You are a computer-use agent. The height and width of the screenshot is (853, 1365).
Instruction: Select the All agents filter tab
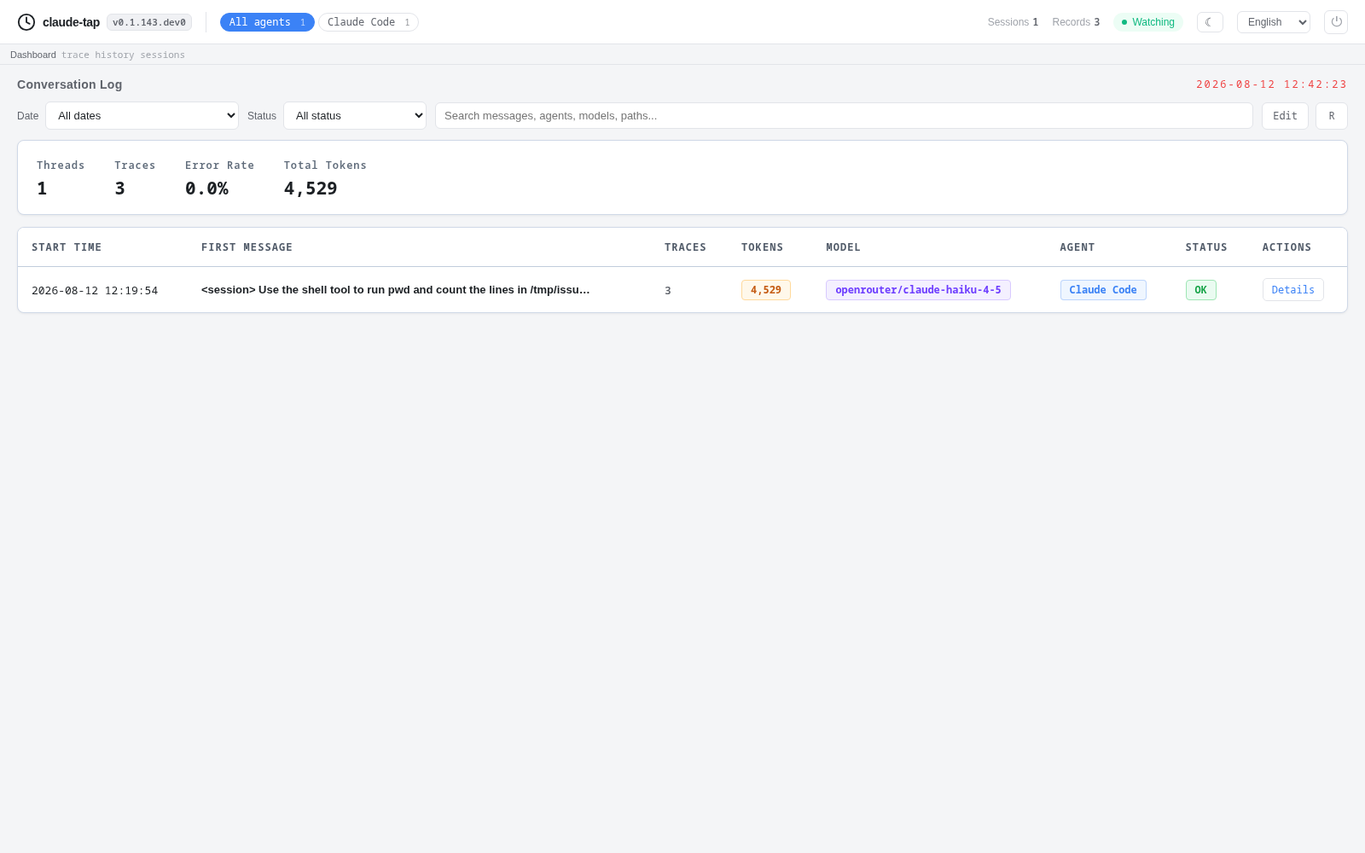267,22
